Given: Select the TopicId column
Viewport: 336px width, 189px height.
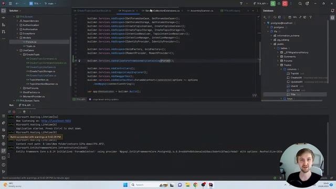Looking at the screenshot, I should tap(294, 73).
